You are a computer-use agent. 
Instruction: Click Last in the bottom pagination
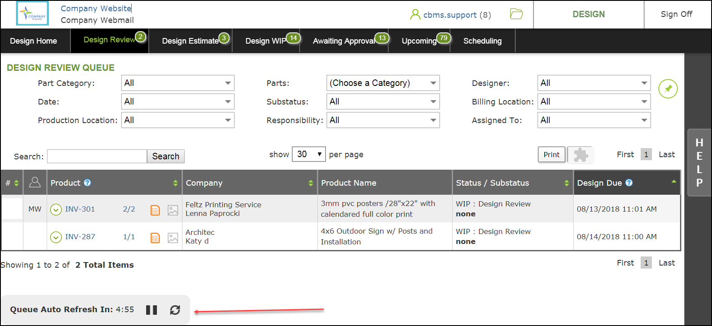click(667, 263)
